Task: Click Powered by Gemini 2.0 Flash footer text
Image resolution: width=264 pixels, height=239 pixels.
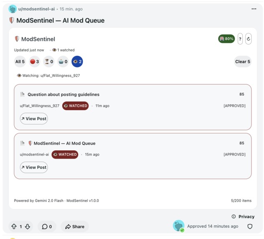Action: 56,201
